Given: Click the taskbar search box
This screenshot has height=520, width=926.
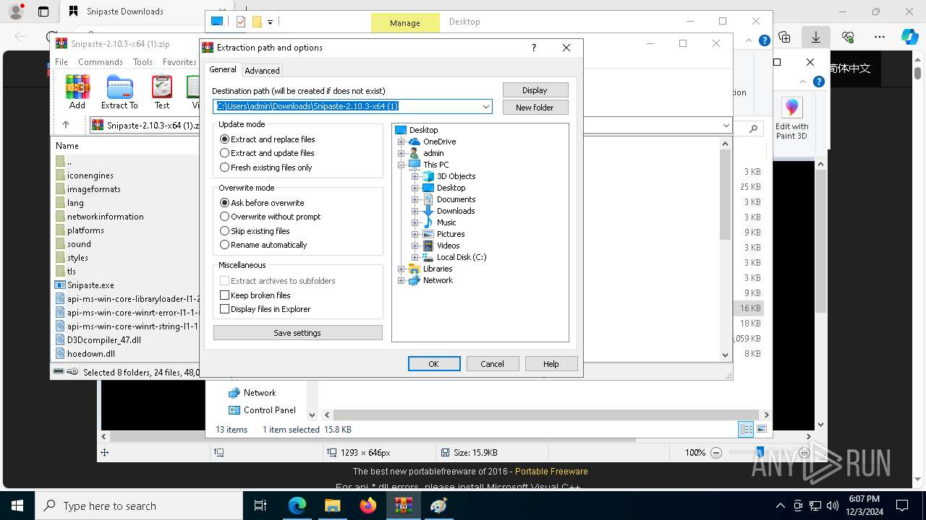Looking at the screenshot, I should (x=139, y=506).
